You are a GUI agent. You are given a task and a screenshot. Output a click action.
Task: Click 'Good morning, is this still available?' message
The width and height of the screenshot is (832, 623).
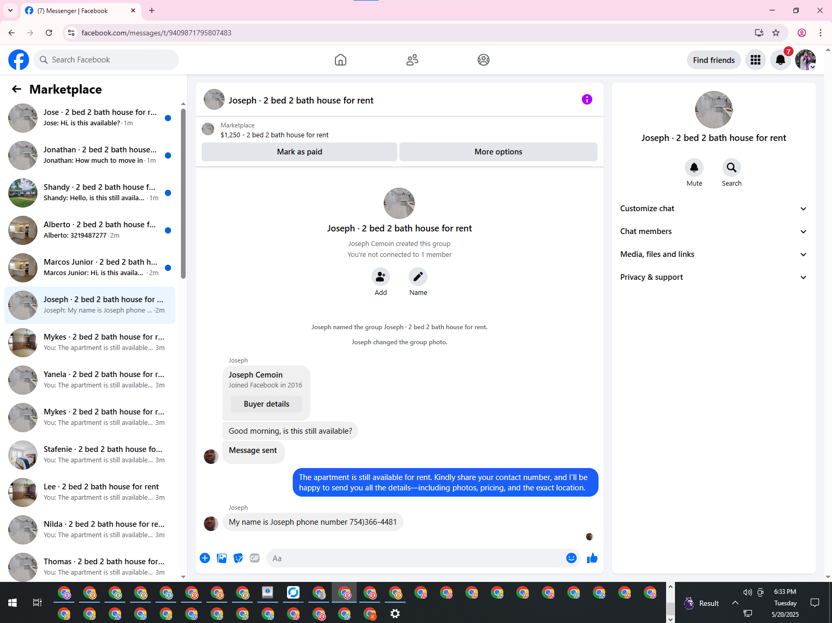pos(290,431)
